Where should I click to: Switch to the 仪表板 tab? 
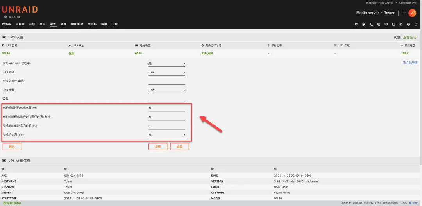click(7, 24)
